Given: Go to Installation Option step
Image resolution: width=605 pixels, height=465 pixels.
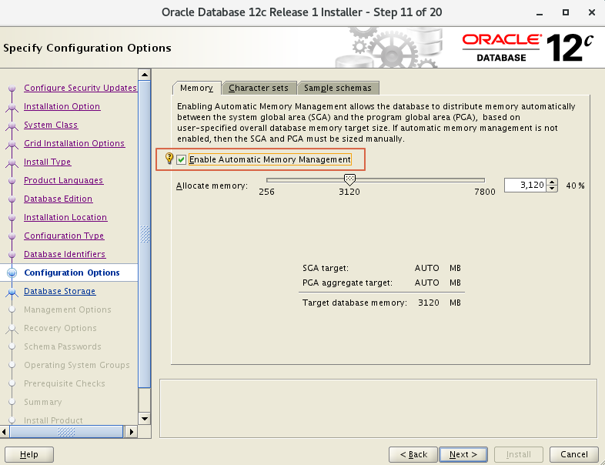Looking at the screenshot, I should click(x=62, y=106).
